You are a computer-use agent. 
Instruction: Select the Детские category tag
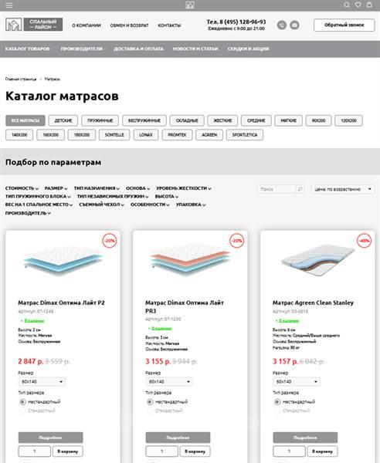point(63,120)
